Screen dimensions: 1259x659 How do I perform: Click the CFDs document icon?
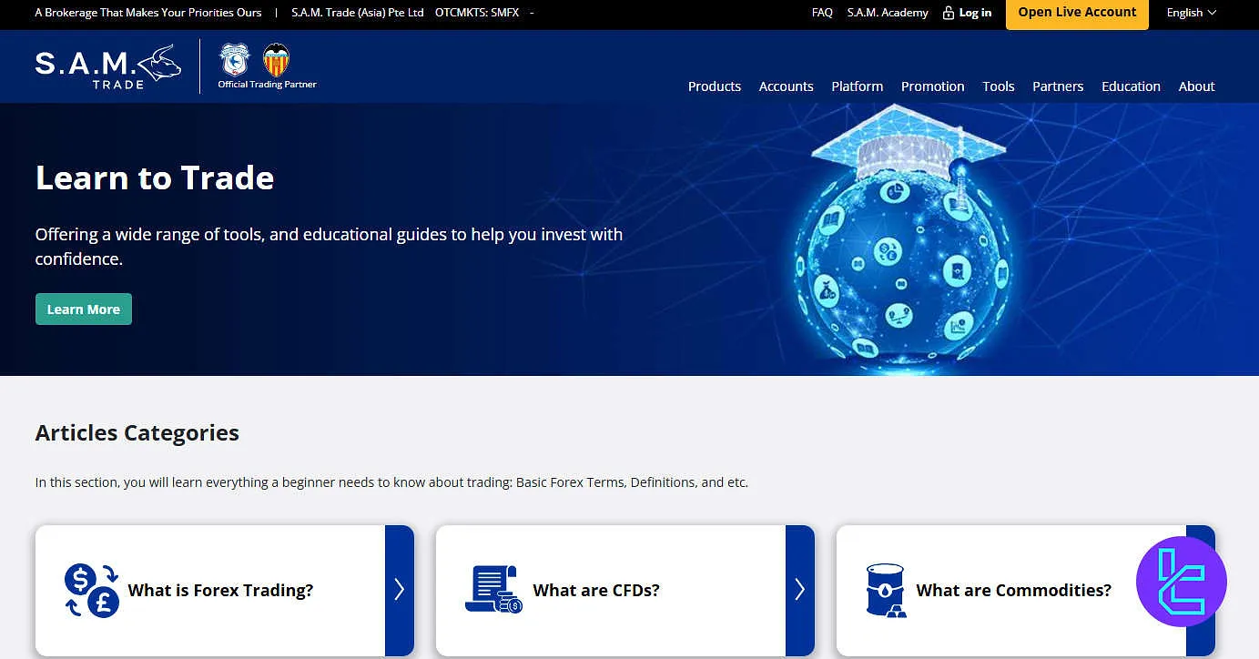pos(492,590)
